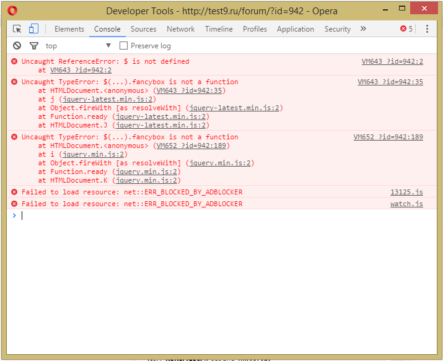Viewport: 443px width, 361px height.
Task: Toggle the device toolbar icon
Action: pos(33,29)
